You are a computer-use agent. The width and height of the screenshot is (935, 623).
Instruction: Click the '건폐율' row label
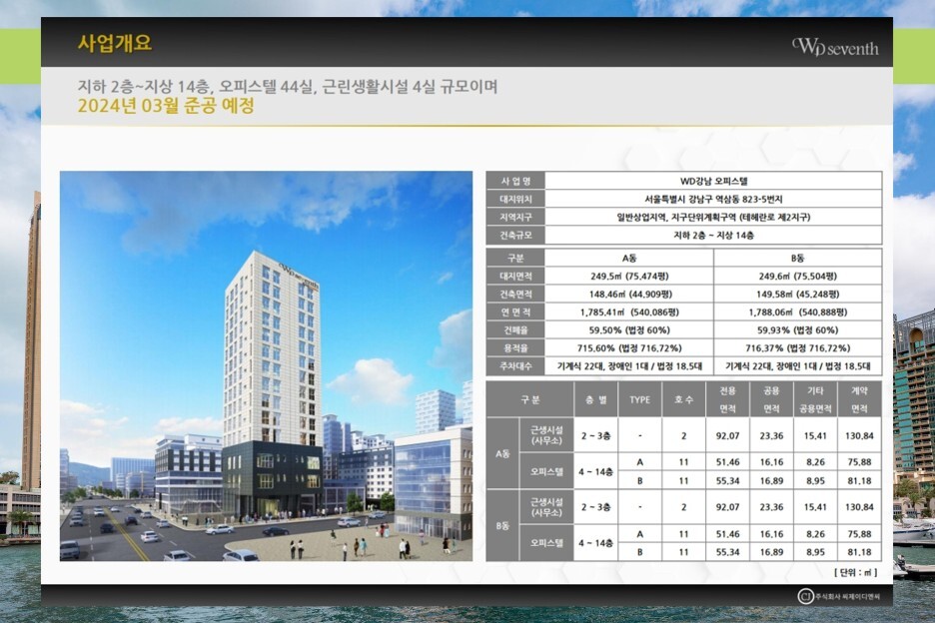pos(515,329)
